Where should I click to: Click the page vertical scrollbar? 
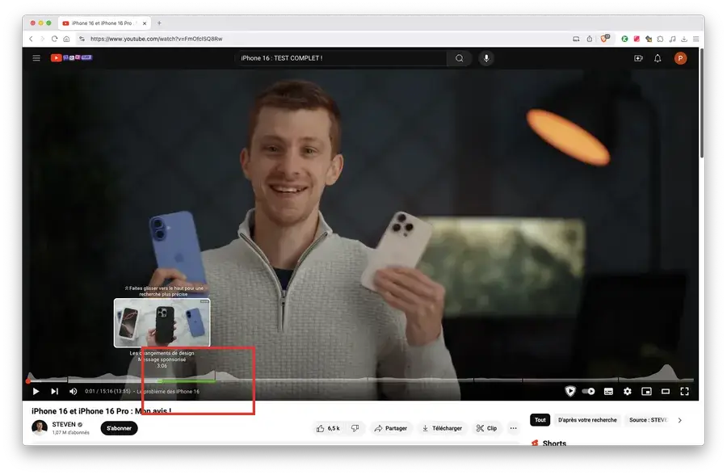[702, 102]
